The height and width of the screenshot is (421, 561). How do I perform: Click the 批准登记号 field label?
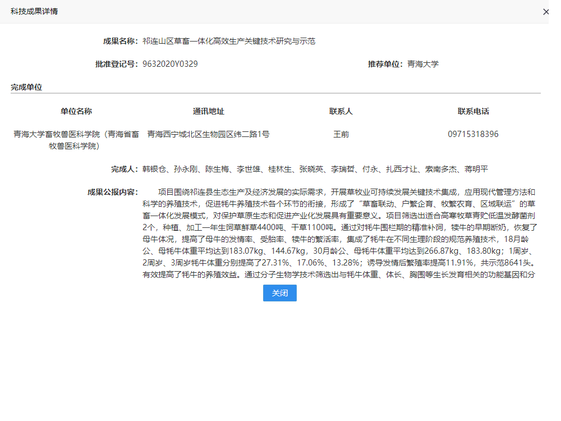point(116,64)
